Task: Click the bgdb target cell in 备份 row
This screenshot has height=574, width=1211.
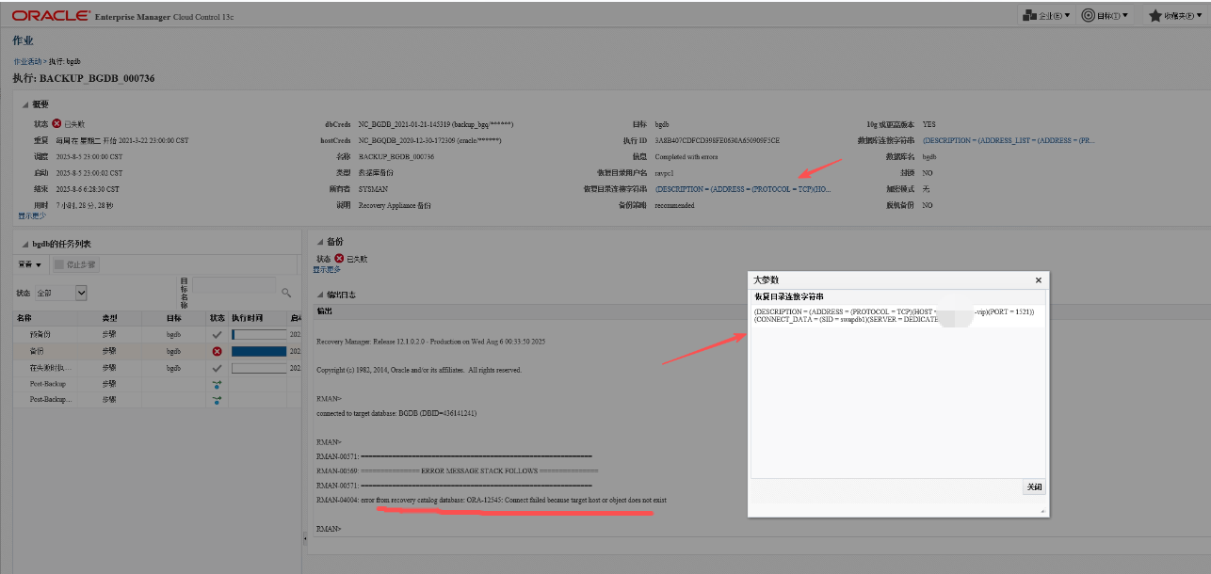Action: 174,351
